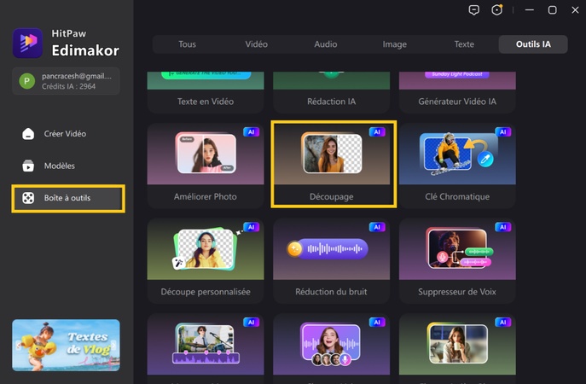Click the HitPaw Edimakor logo icon
586x384 pixels.
coord(27,44)
